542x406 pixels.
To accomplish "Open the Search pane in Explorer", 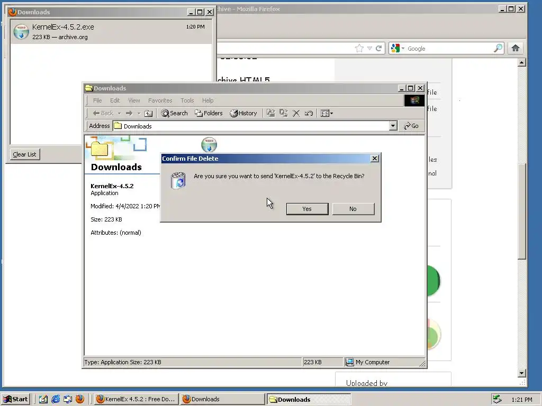I will point(174,113).
